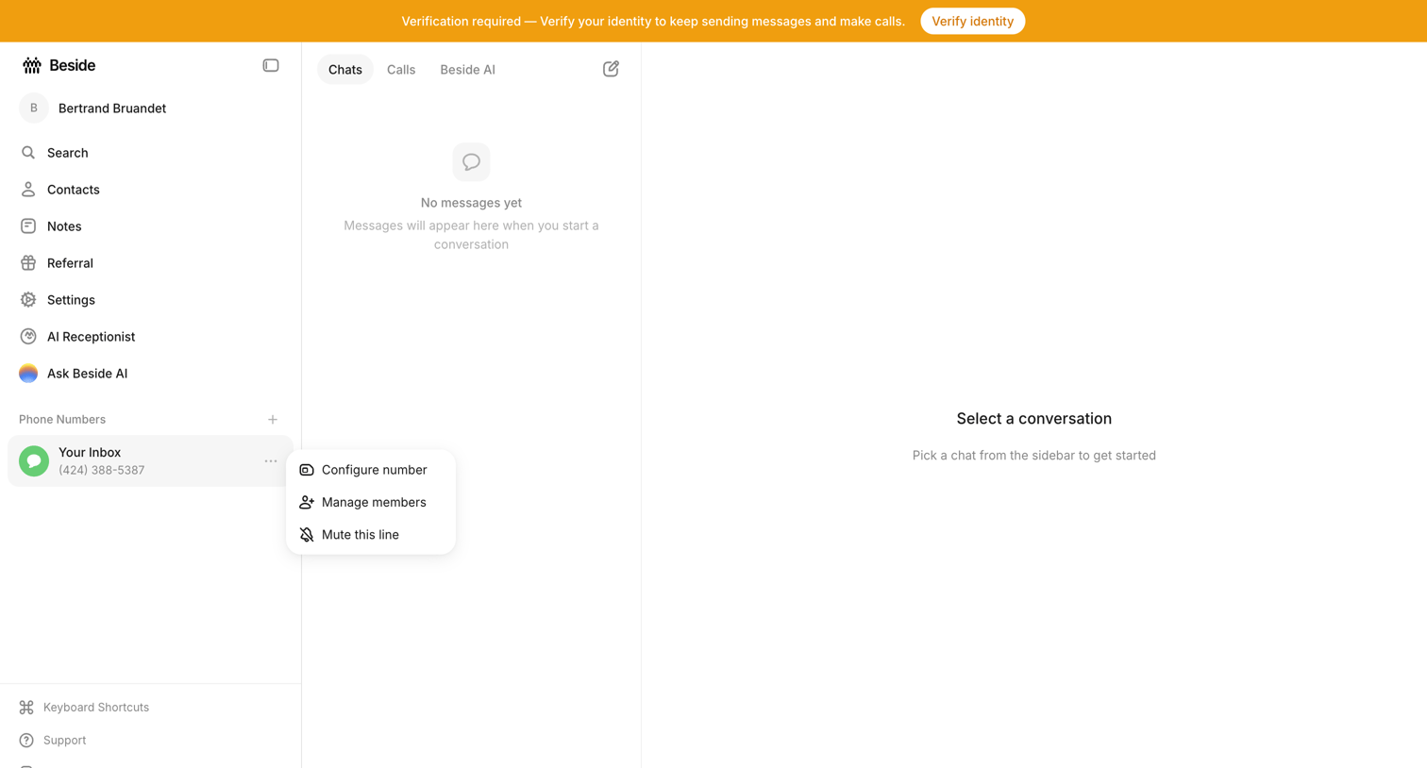Click the Settings gear icon
This screenshot has height=768, width=1427.
(28, 300)
